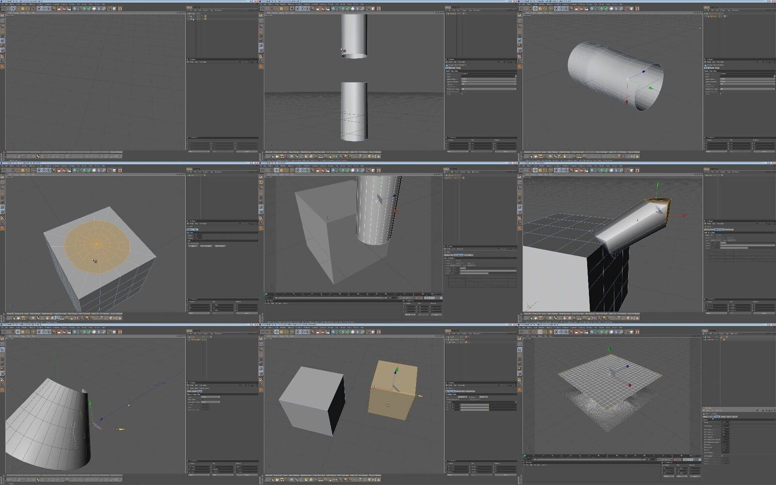Click Apply in the grid-plane window's coordinates panel
The image size is (776, 485).
coord(695,476)
